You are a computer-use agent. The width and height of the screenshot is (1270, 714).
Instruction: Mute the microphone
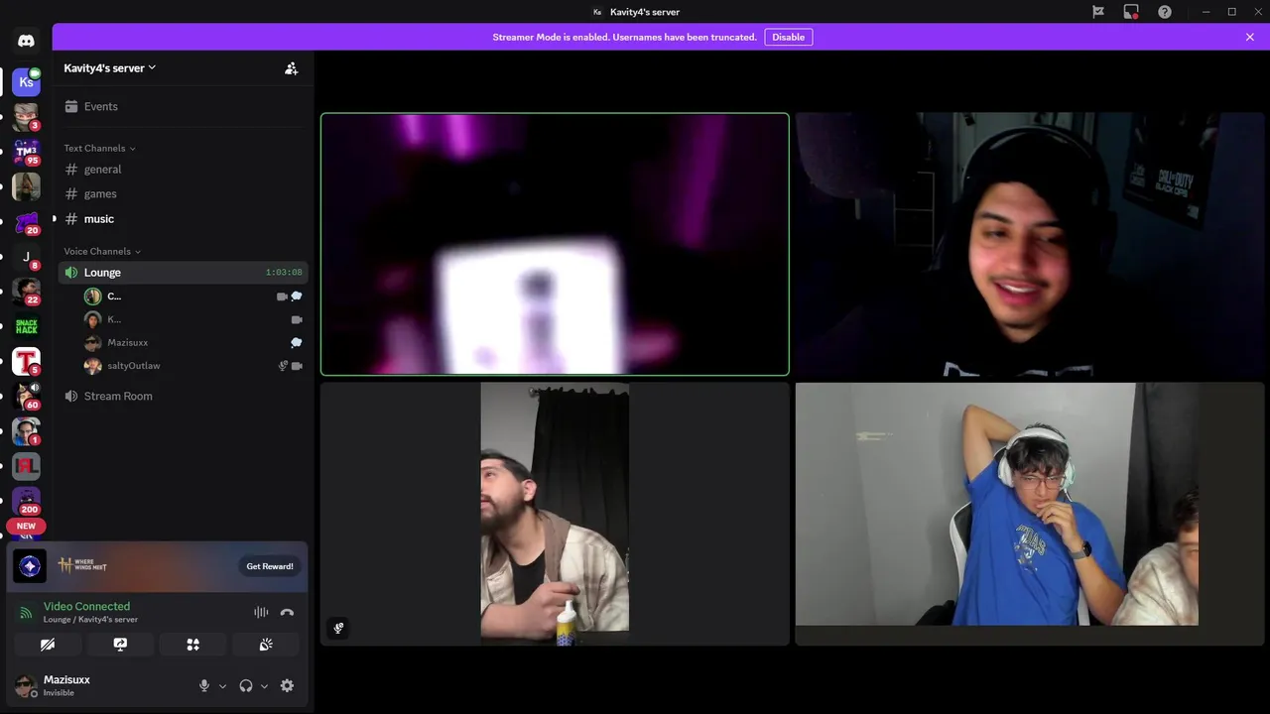click(x=204, y=686)
